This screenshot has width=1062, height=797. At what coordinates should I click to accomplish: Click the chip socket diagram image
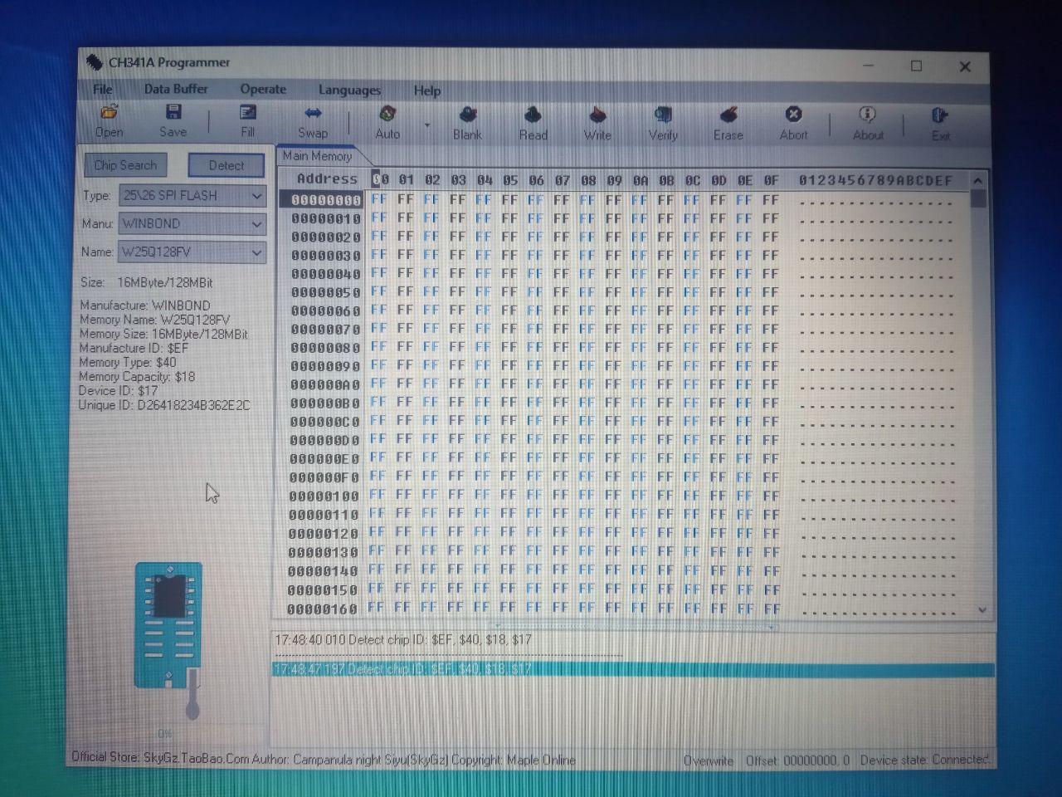click(170, 624)
